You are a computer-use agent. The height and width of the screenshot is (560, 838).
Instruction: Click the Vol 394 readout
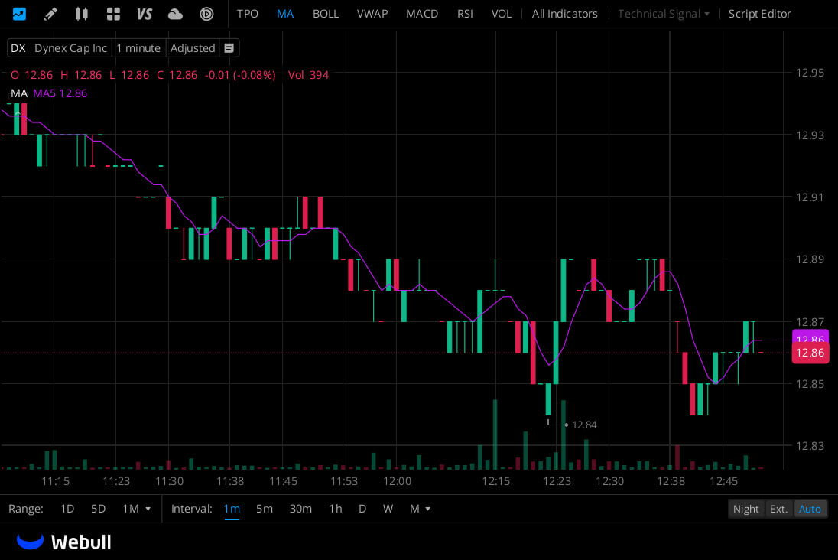tap(308, 75)
